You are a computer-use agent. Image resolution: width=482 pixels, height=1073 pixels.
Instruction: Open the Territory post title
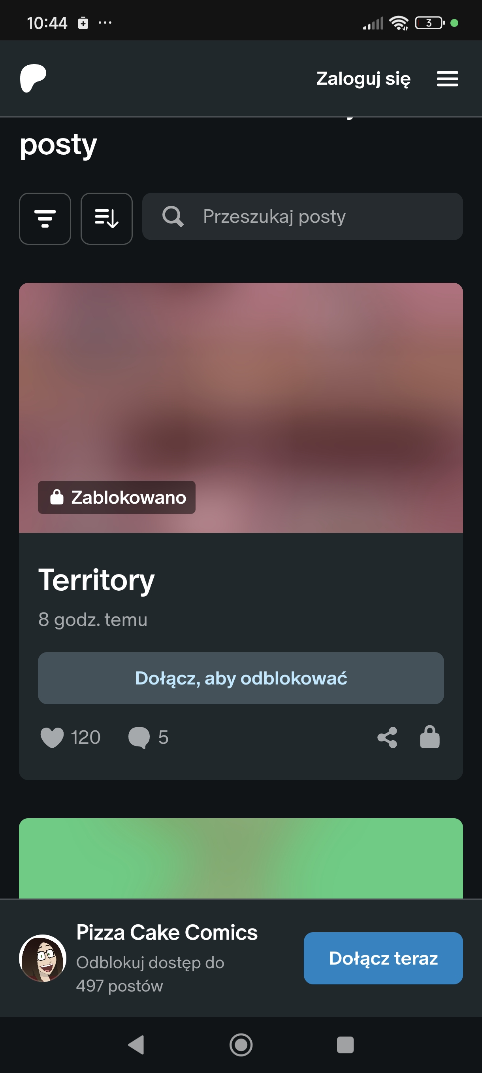(x=96, y=580)
